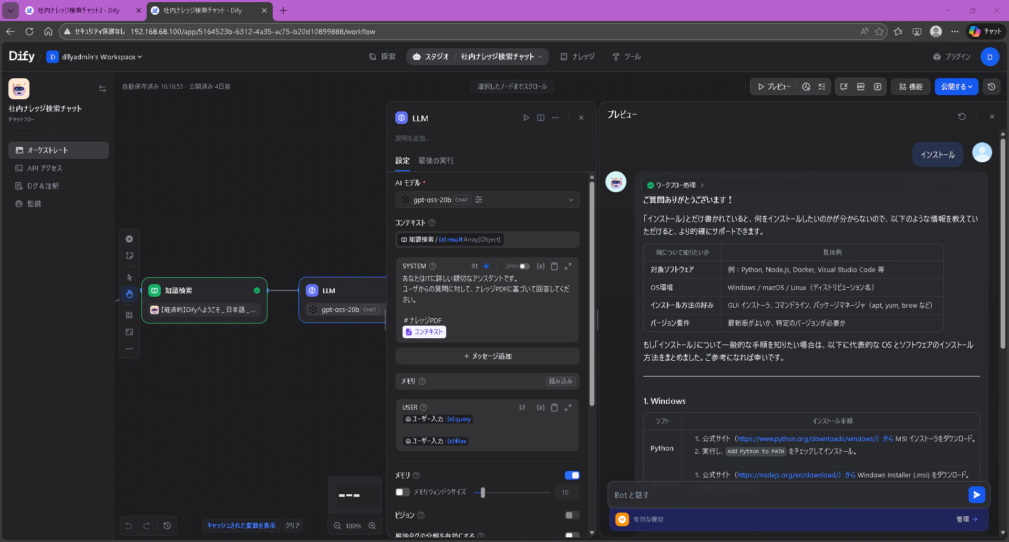Expand the SYSTEM prompt editor
1009x542 pixels.
pos(568,266)
